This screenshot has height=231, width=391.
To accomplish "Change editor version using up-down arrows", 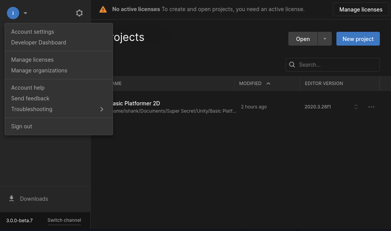I will [x=356, y=107].
